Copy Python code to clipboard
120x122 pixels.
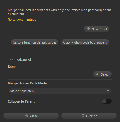point(85,42)
